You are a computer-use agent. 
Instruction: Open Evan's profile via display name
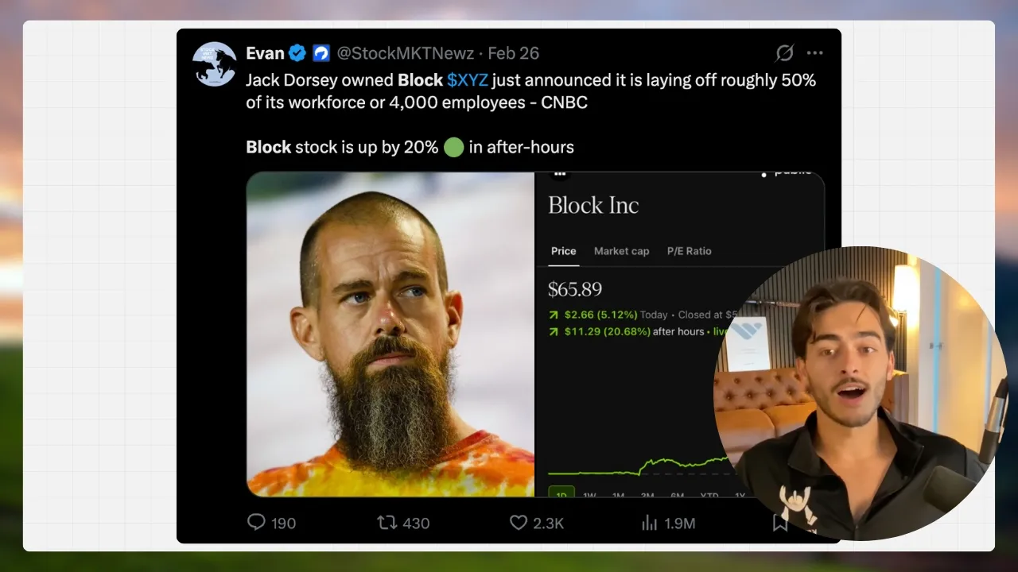(265, 53)
